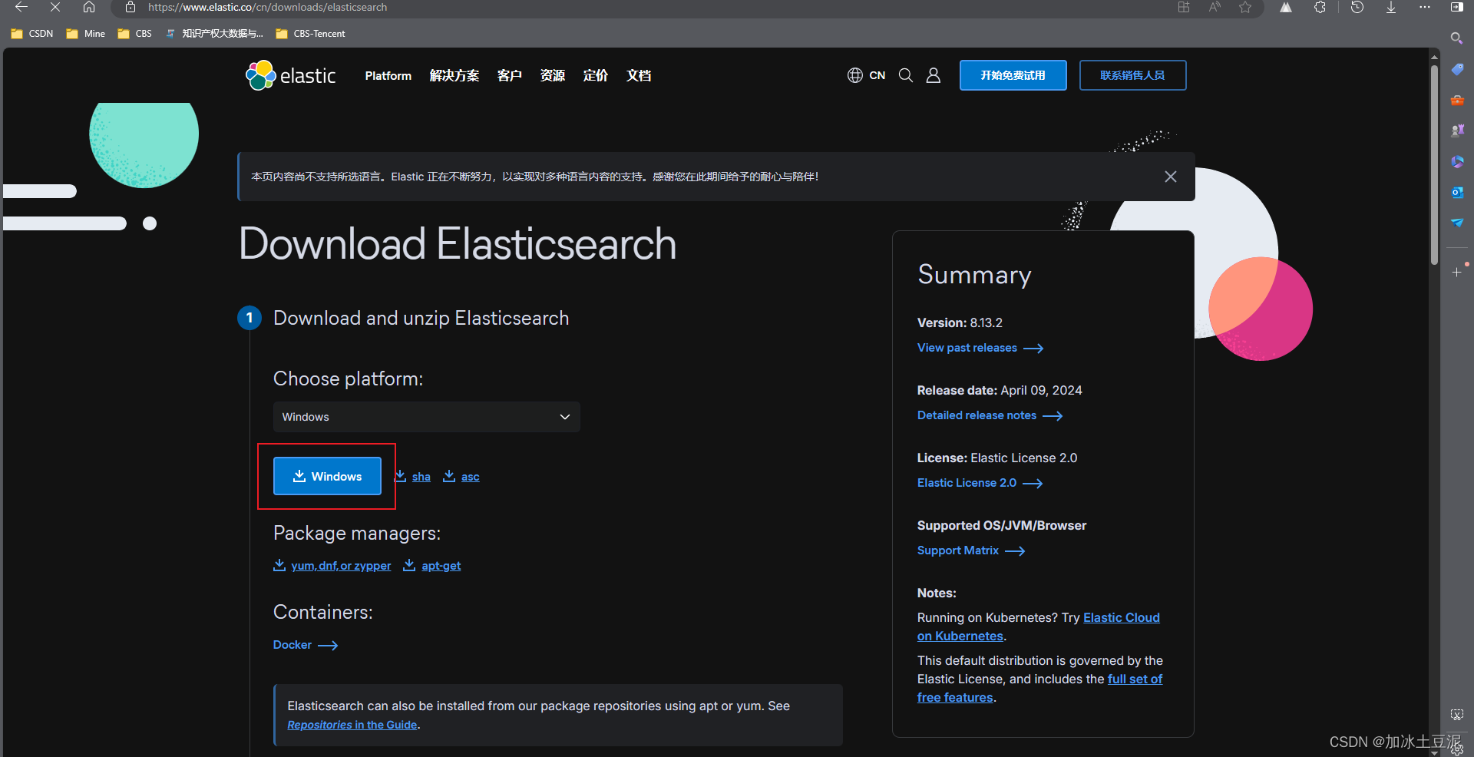Open View past releases link
Viewport: 1474px width, 757px height.
click(980, 348)
